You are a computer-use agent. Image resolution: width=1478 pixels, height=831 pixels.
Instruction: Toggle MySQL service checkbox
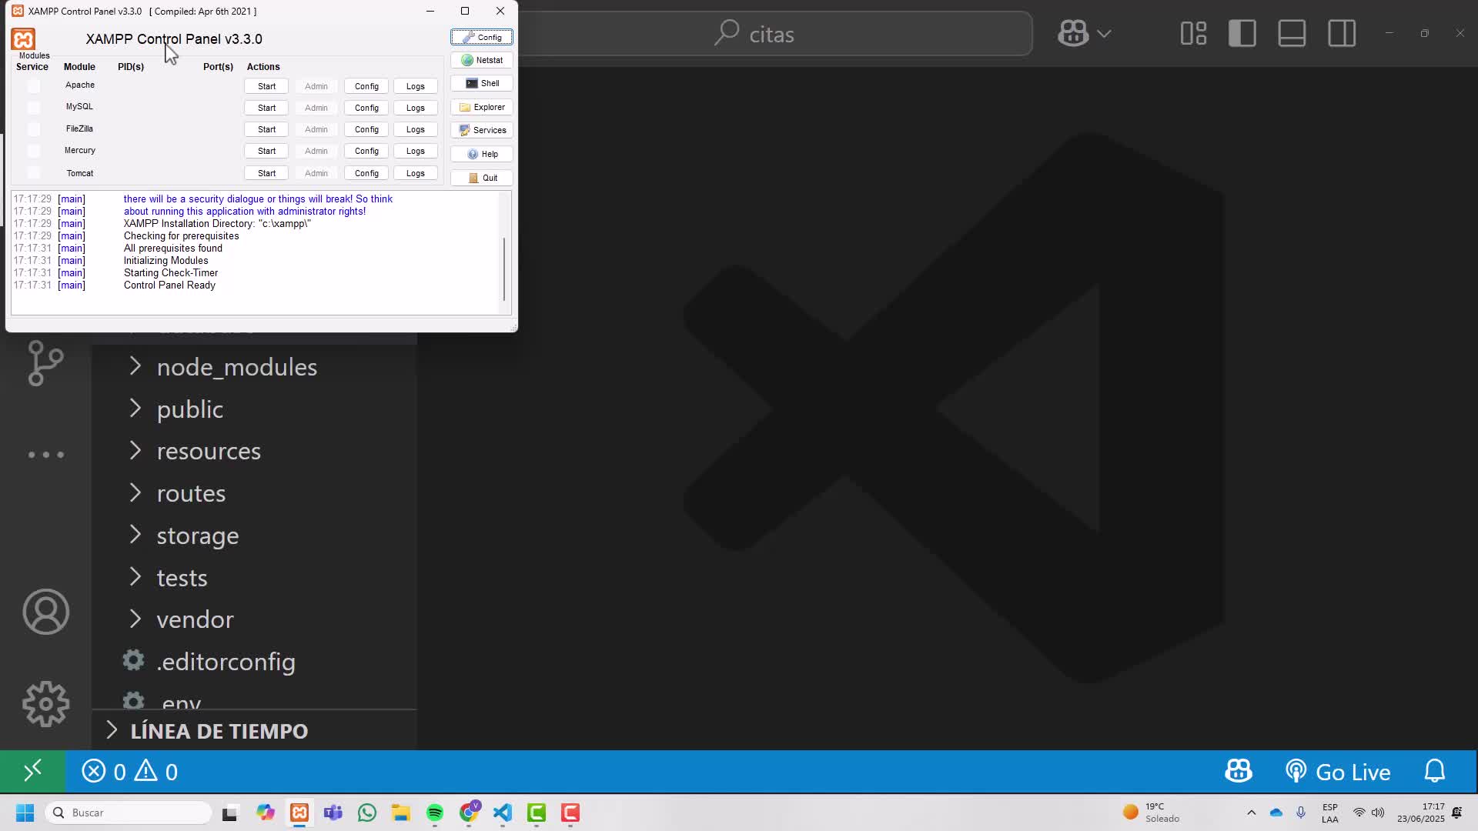(x=33, y=107)
